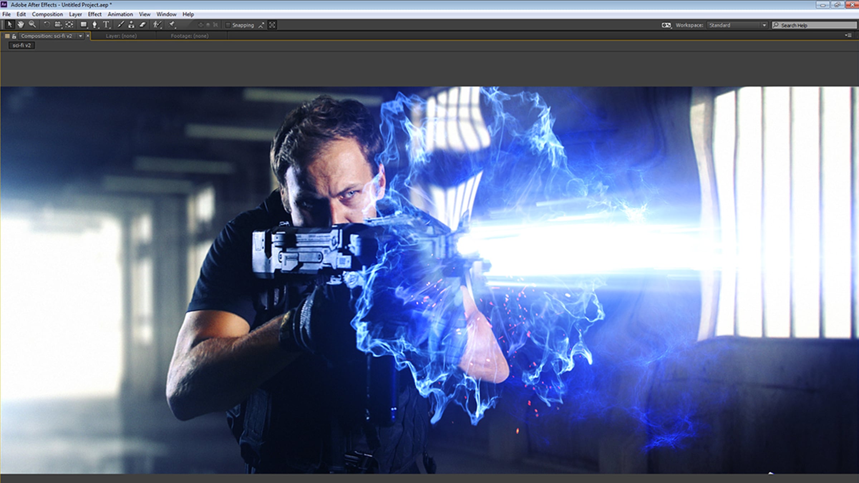Switch to the Footage (none) tab
859x483 pixels.
point(190,36)
